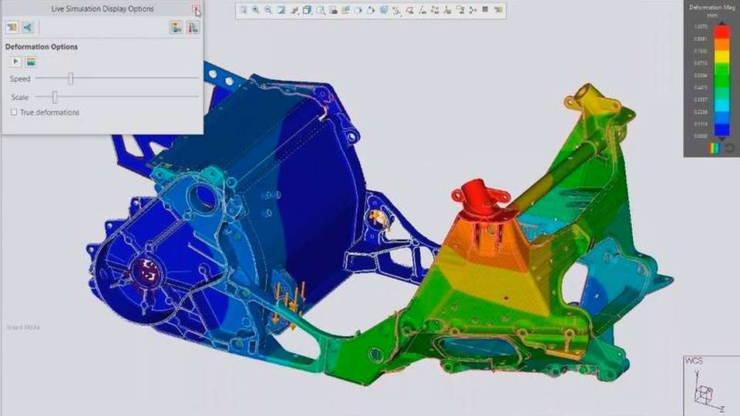Click the reset icon below the deformation legend
740x416 pixels.
(728, 148)
